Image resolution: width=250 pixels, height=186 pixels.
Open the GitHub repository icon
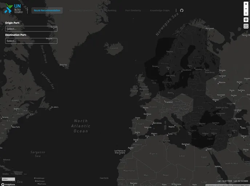(182, 11)
